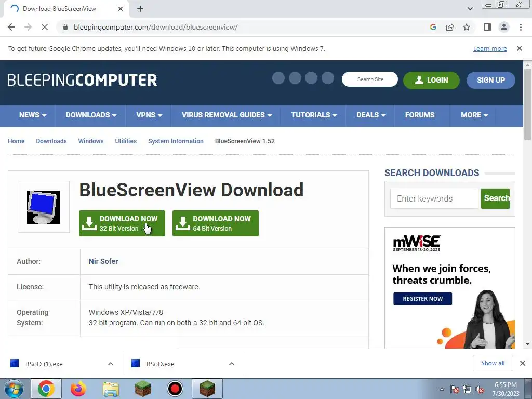This screenshot has width=532, height=399.
Task: Go to System Information breadcrumb
Action: coord(176,141)
